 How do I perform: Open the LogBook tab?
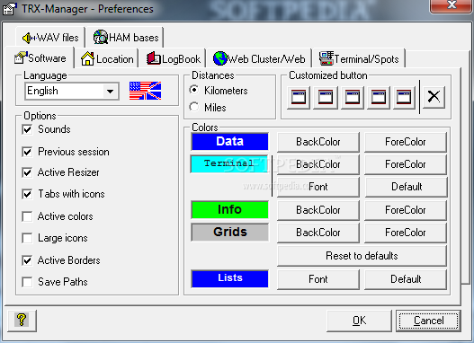pyautogui.click(x=174, y=59)
